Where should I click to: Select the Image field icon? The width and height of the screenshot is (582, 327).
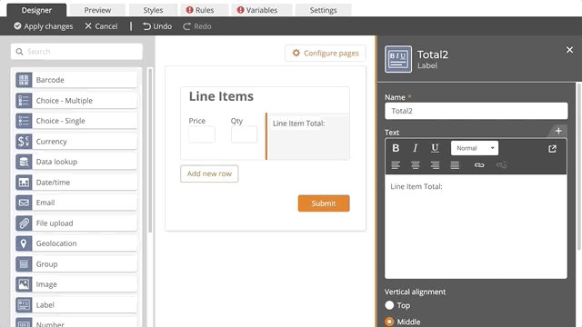click(24, 284)
